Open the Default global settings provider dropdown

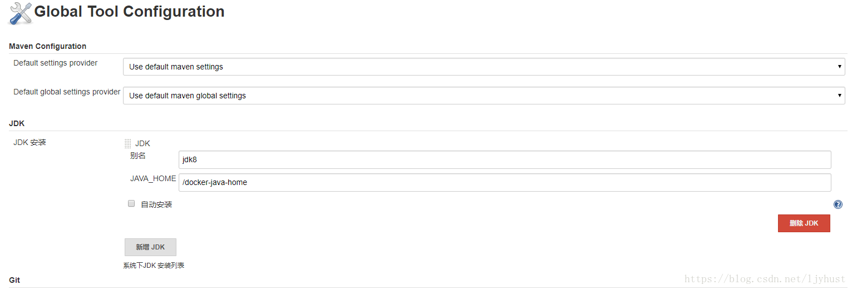click(x=484, y=96)
